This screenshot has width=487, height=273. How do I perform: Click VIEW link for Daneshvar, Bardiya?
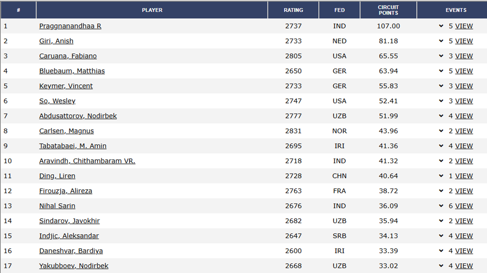pos(464,251)
